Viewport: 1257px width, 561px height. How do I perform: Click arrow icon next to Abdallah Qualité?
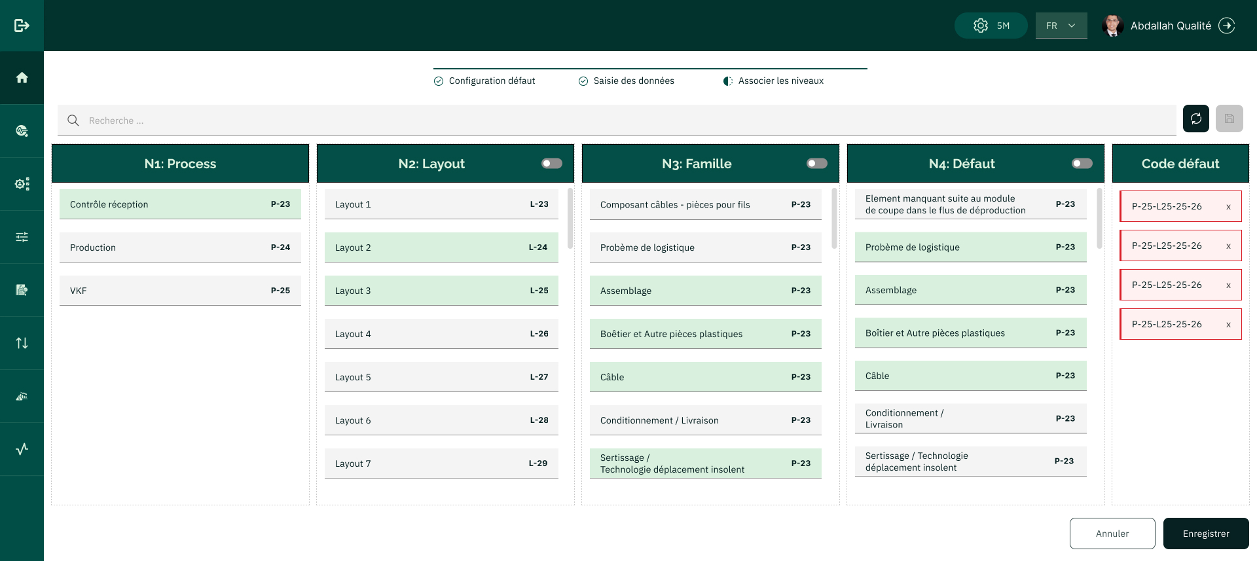(x=1227, y=26)
